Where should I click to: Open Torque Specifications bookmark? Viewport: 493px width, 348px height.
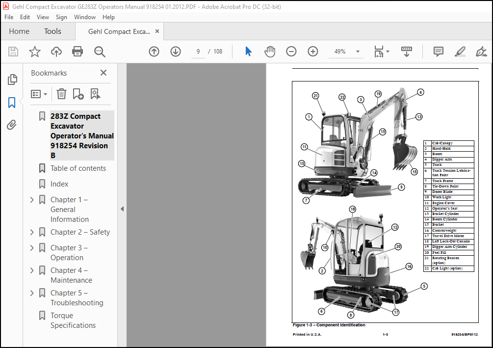point(73,321)
